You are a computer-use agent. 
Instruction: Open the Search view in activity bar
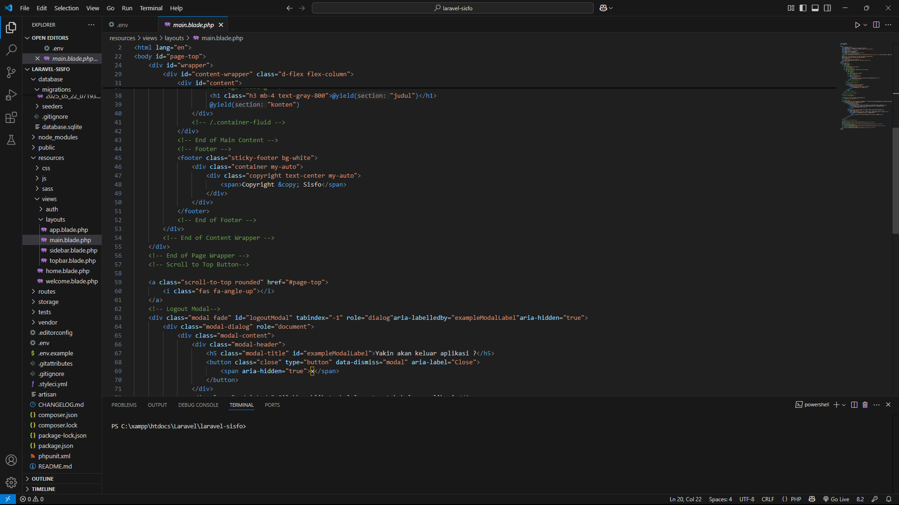pyautogui.click(x=11, y=50)
